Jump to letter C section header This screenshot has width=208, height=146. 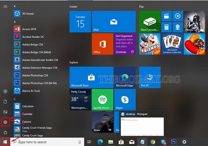15,99
